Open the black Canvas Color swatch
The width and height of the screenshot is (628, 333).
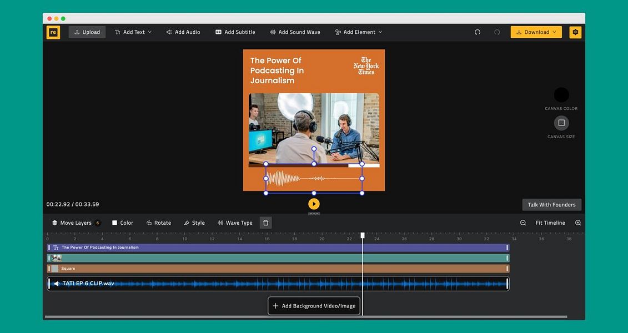point(561,95)
